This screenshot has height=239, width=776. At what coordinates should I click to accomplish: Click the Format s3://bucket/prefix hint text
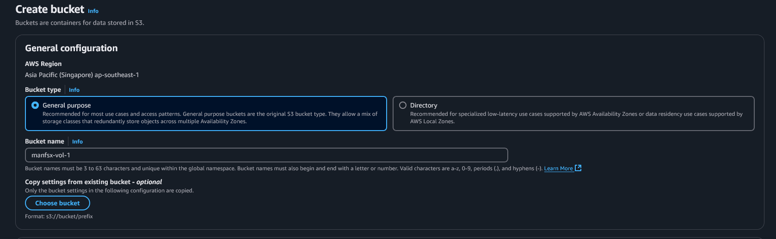[x=59, y=216]
